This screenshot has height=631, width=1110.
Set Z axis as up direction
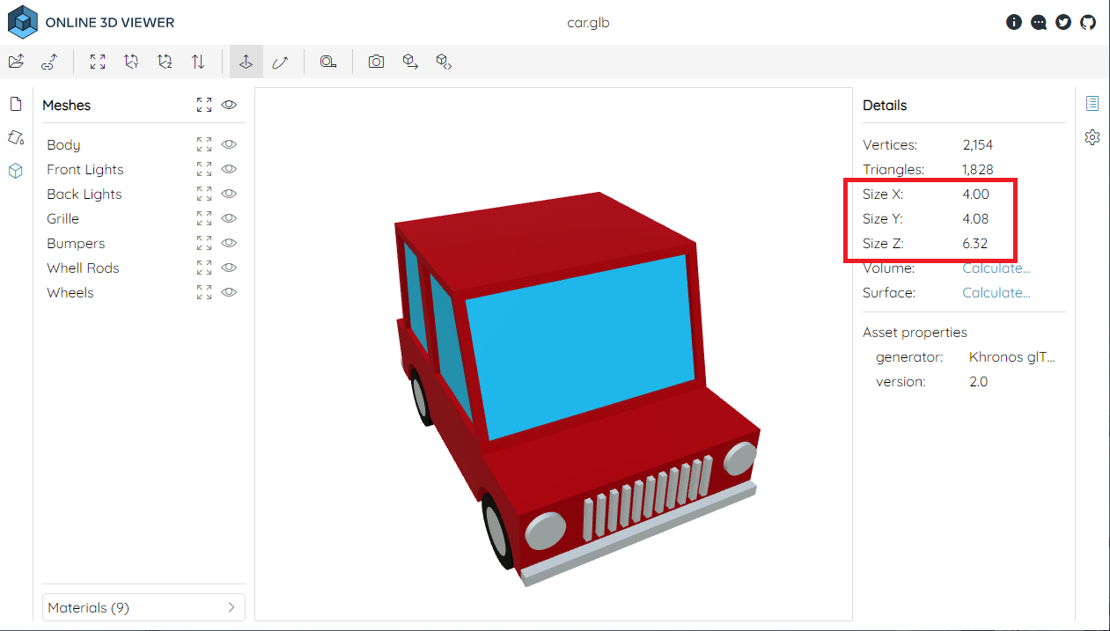click(x=165, y=62)
